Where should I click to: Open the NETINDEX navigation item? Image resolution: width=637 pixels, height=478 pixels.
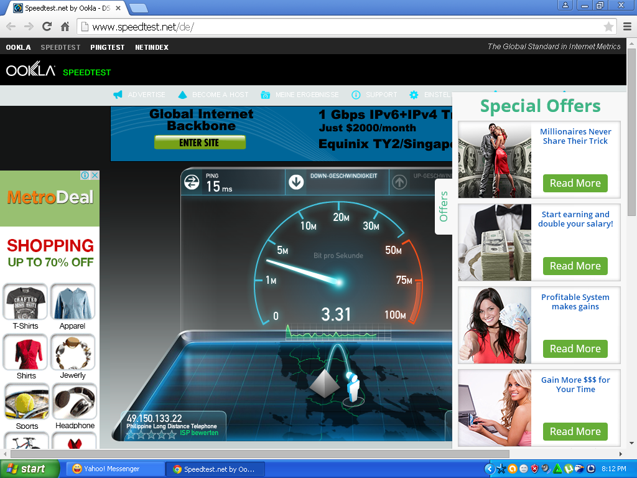click(x=152, y=47)
